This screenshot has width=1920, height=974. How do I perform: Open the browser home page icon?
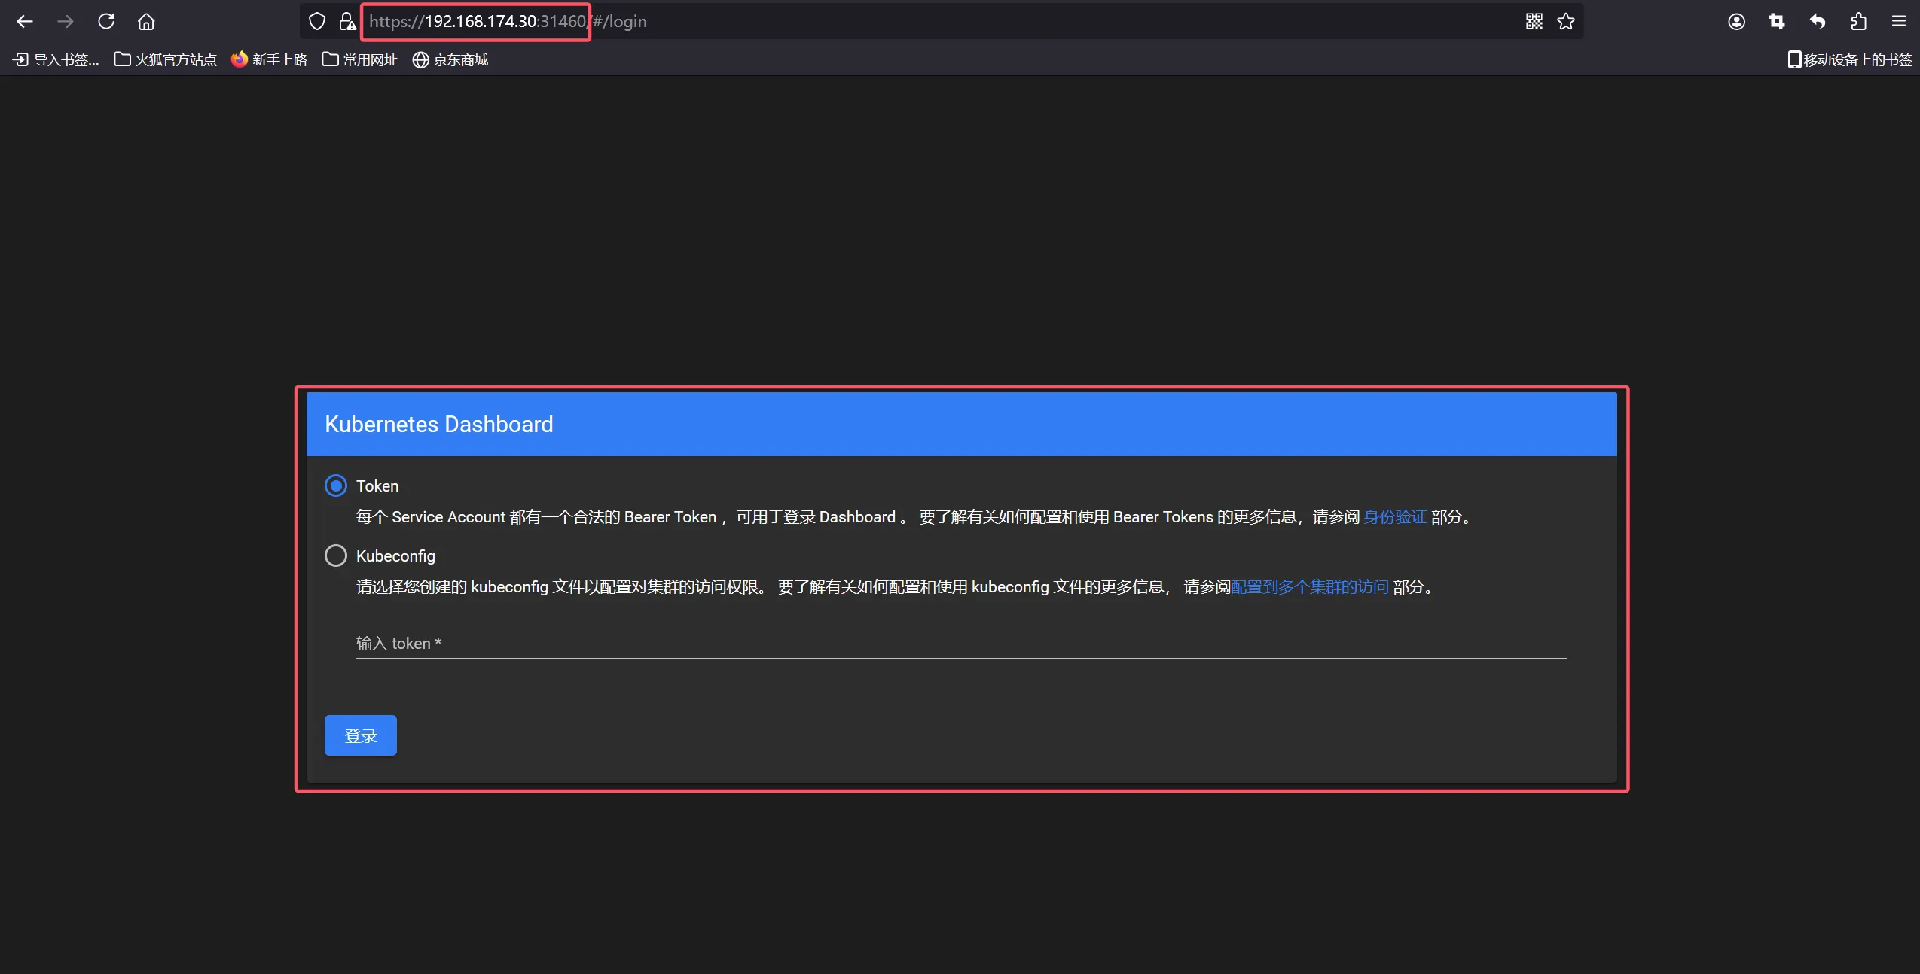click(x=146, y=21)
